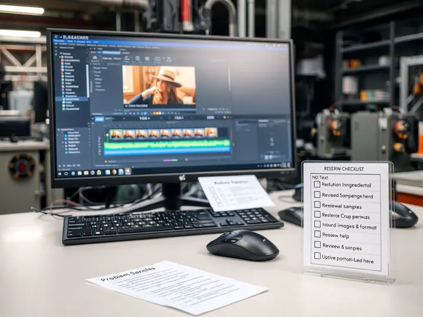Click the Cortana circle icon in the taskbar

point(66,174)
